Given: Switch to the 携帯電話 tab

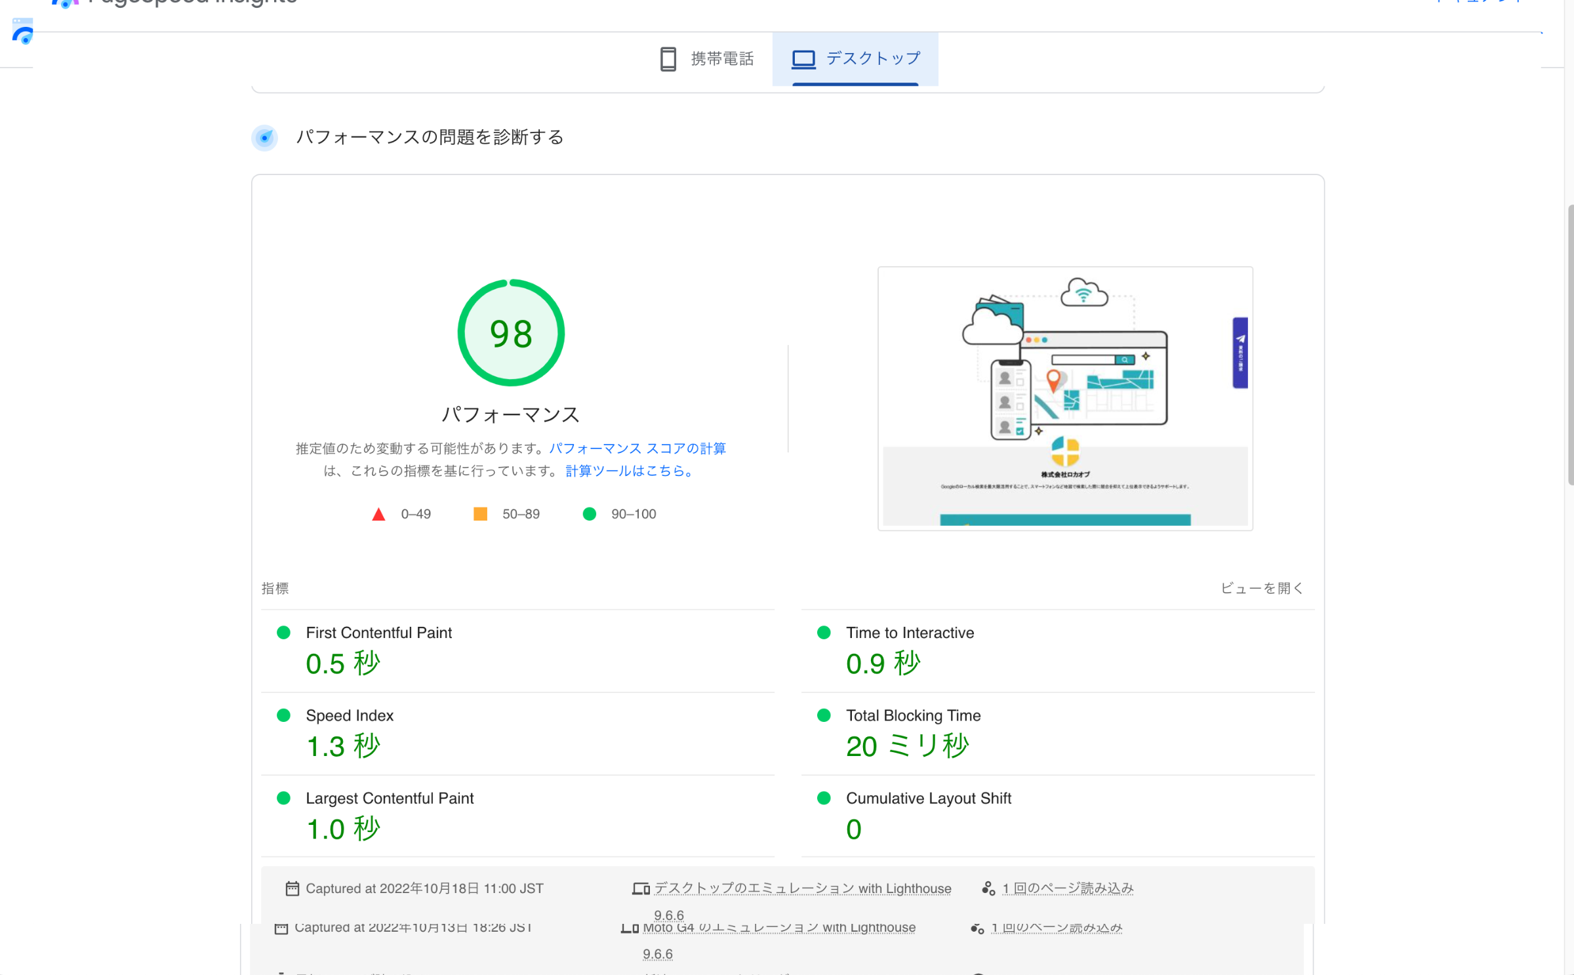Looking at the screenshot, I should 721,59.
